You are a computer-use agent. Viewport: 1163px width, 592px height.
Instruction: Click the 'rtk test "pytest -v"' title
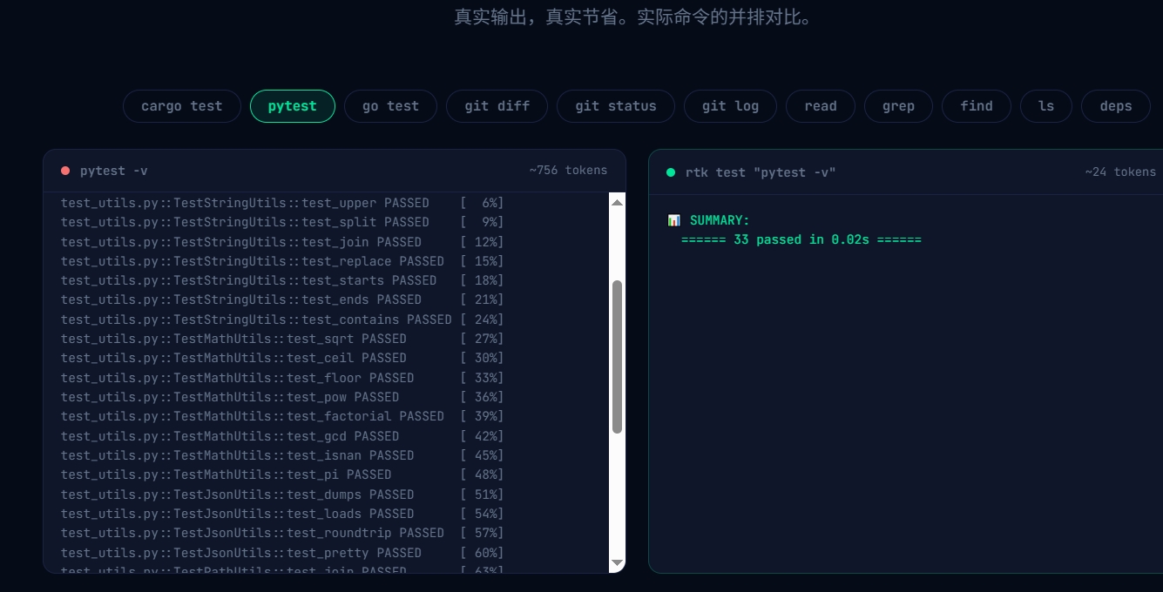[x=761, y=172]
